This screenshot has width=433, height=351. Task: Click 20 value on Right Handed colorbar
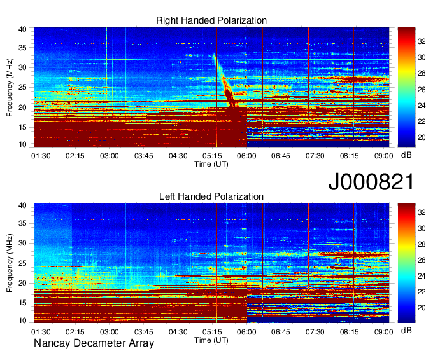click(x=422, y=137)
